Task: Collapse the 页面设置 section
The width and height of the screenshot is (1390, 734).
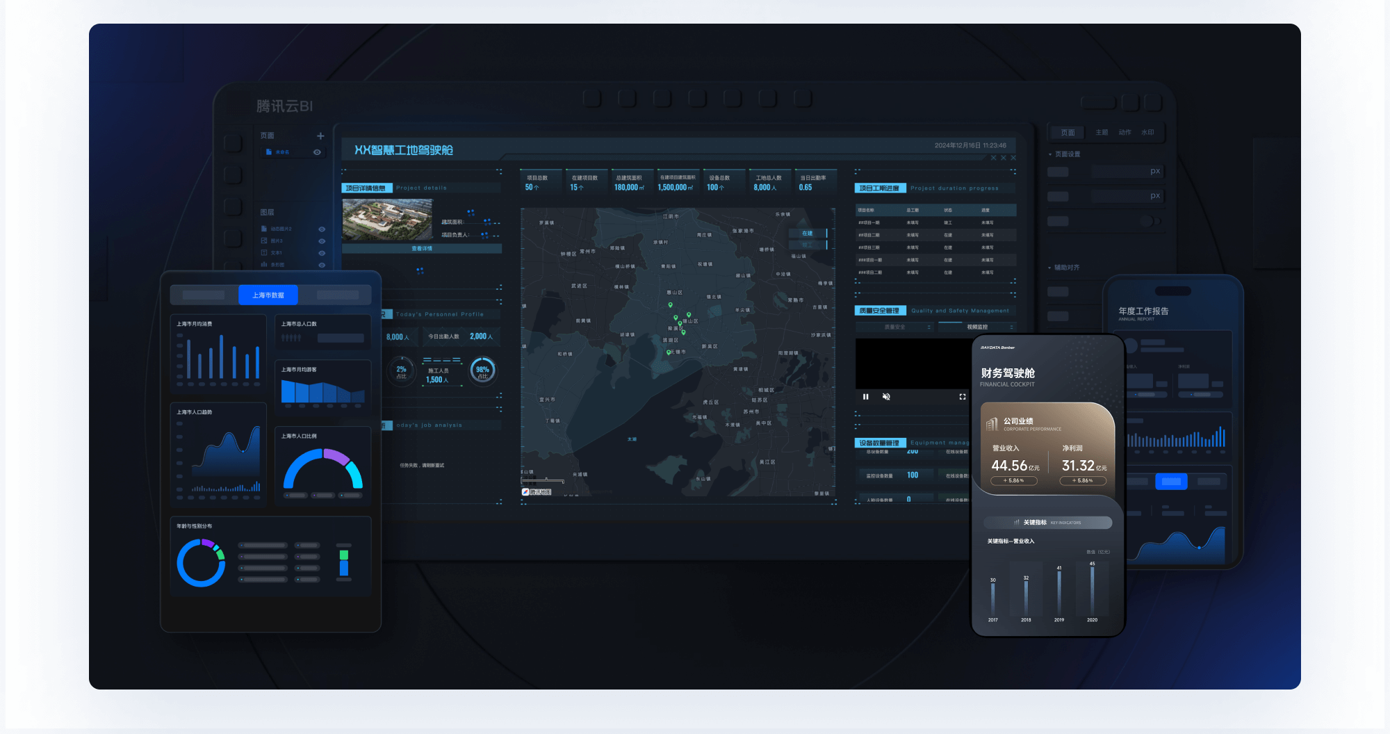Action: (1050, 154)
